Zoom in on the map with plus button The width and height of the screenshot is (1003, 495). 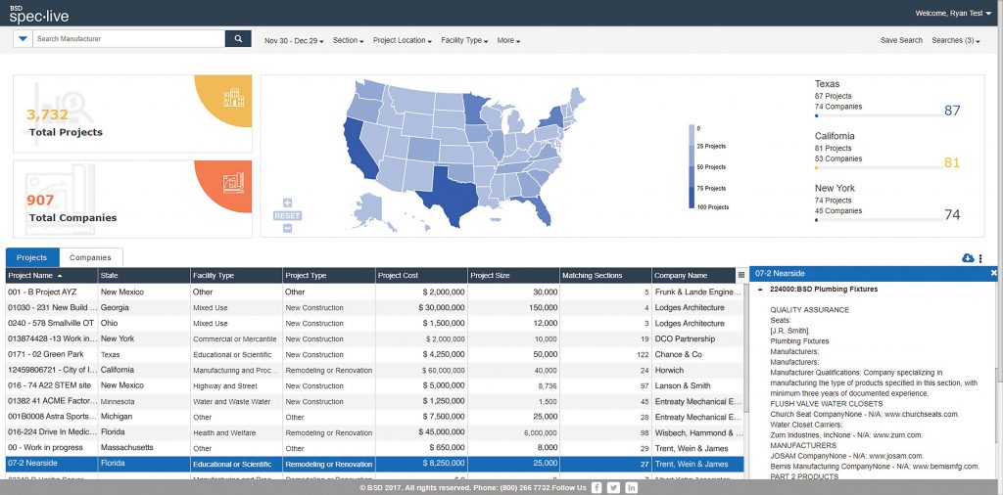(x=287, y=203)
